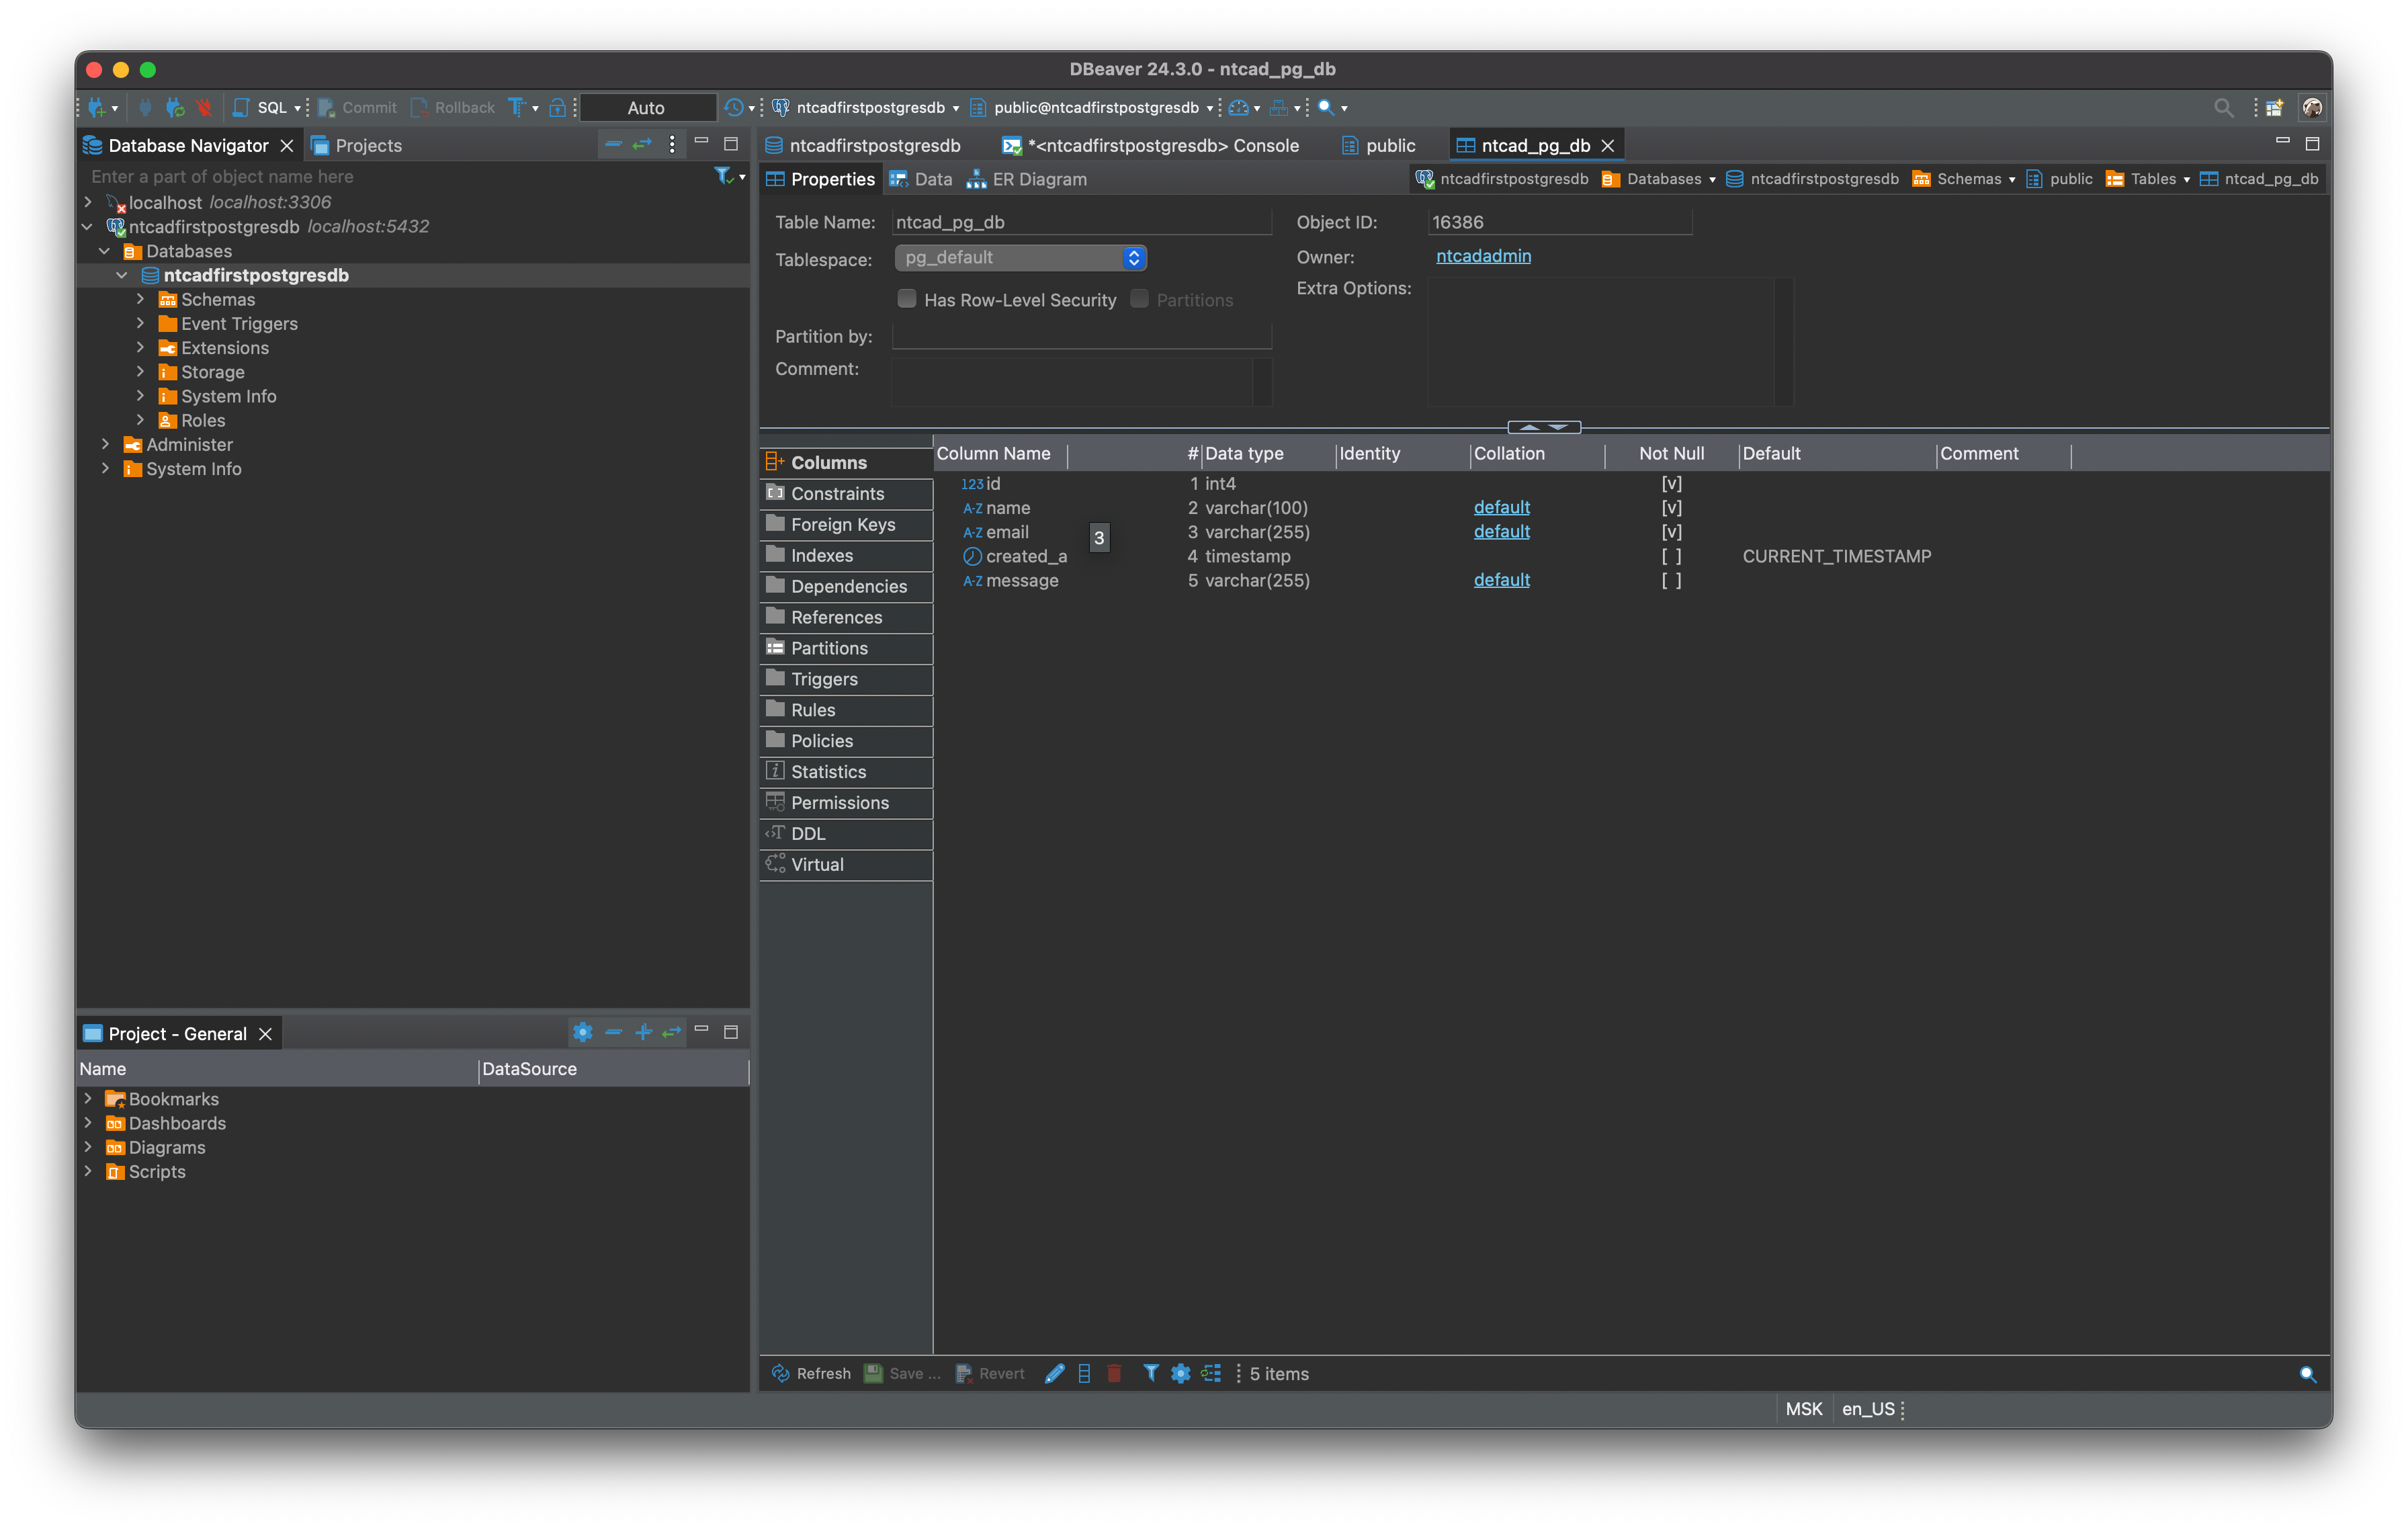
Task: Click the filter funnel in bottom toolbar
Action: [1151, 1373]
